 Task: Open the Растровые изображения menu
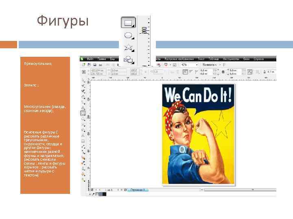pyautogui.click(x=179, y=59)
